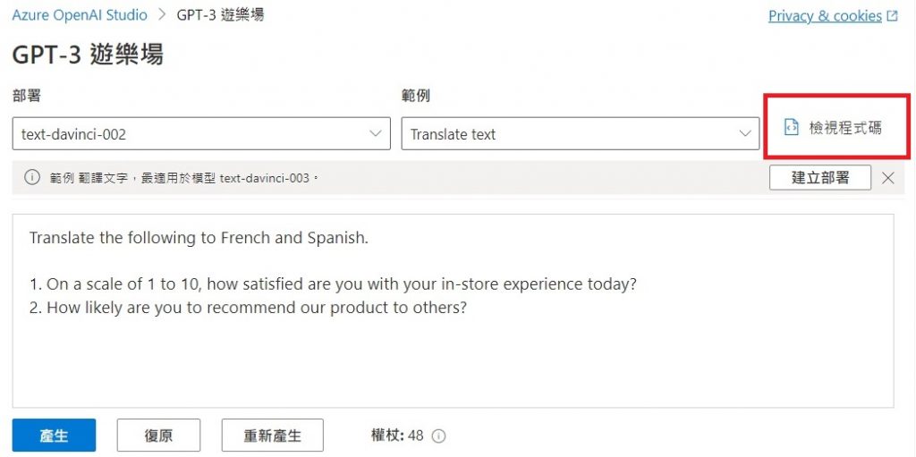The image size is (916, 457).
Task: Click the code file icon beside 檢視程式碼
Action: tap(791, 128)
